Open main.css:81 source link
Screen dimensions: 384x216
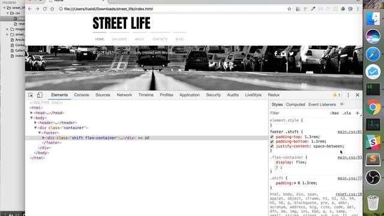(x=350, y=132)
